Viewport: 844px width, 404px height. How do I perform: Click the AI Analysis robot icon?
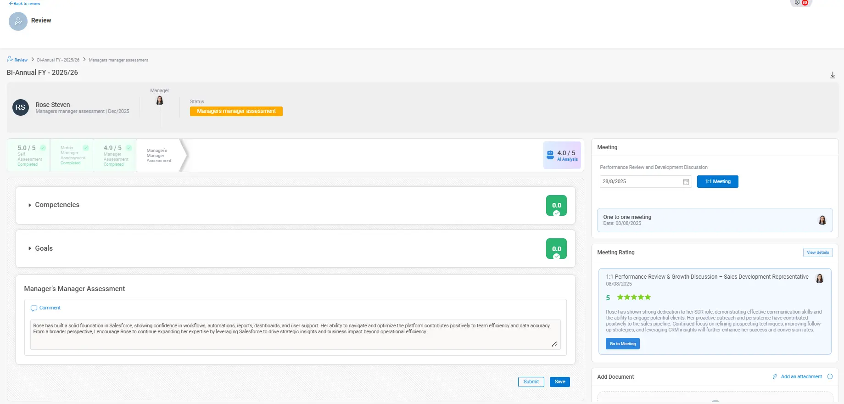click(x=550, y=155)
